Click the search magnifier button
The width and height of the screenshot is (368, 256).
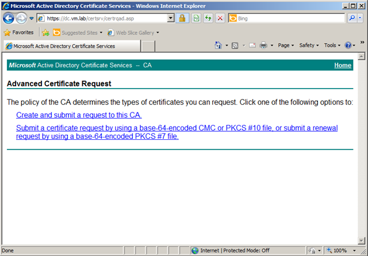352,18
